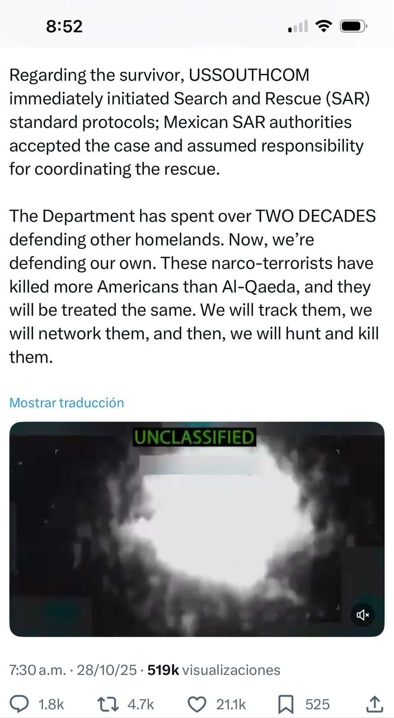Click the "Mostrar traducción" link
Viewport: 394px width, 718px height.
pos(66,403)
